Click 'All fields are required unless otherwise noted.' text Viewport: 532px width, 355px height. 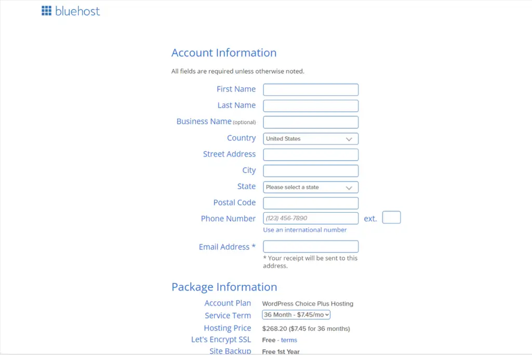238,71
